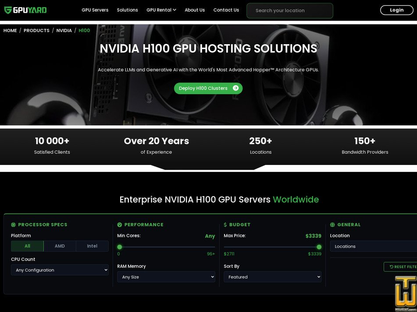Open the Solutions menu item
417x312 pixels.
pos(128,10)
